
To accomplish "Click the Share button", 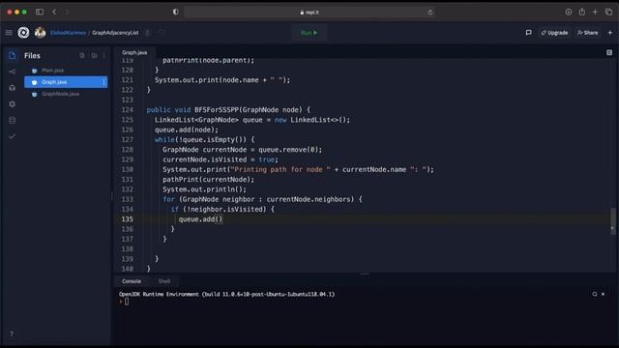I will [587, 33].
